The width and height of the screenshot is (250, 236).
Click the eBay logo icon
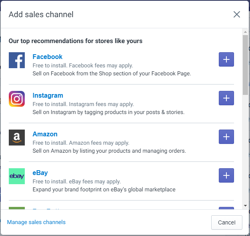(17, 176)
